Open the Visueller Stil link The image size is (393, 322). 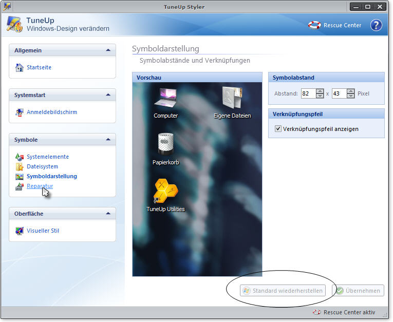pos(43,231)
